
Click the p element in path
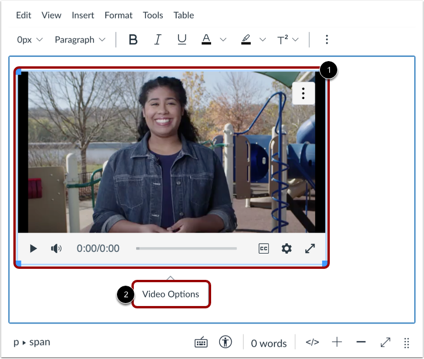click(16, 342)
